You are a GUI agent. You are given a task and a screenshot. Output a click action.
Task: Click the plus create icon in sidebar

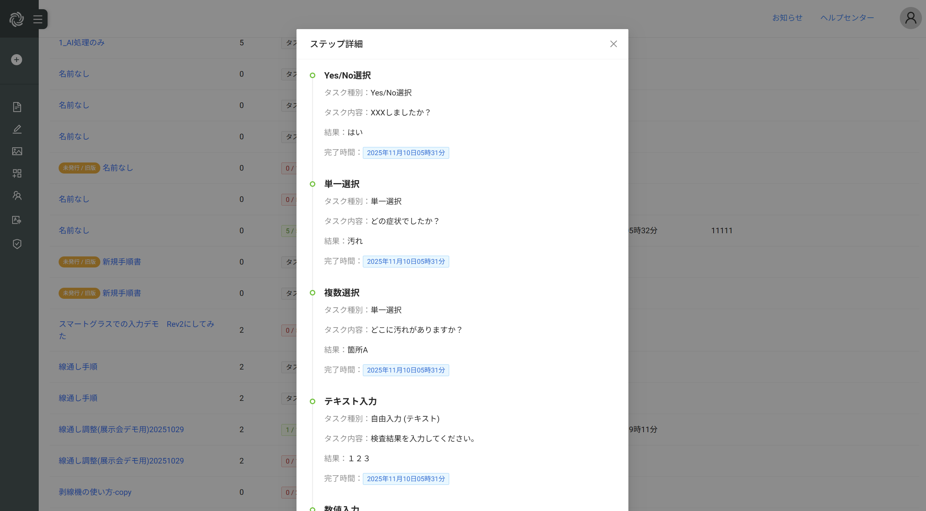(17, 60)
